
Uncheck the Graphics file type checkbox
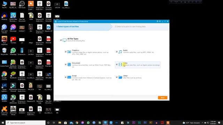(x=66, y=52)
